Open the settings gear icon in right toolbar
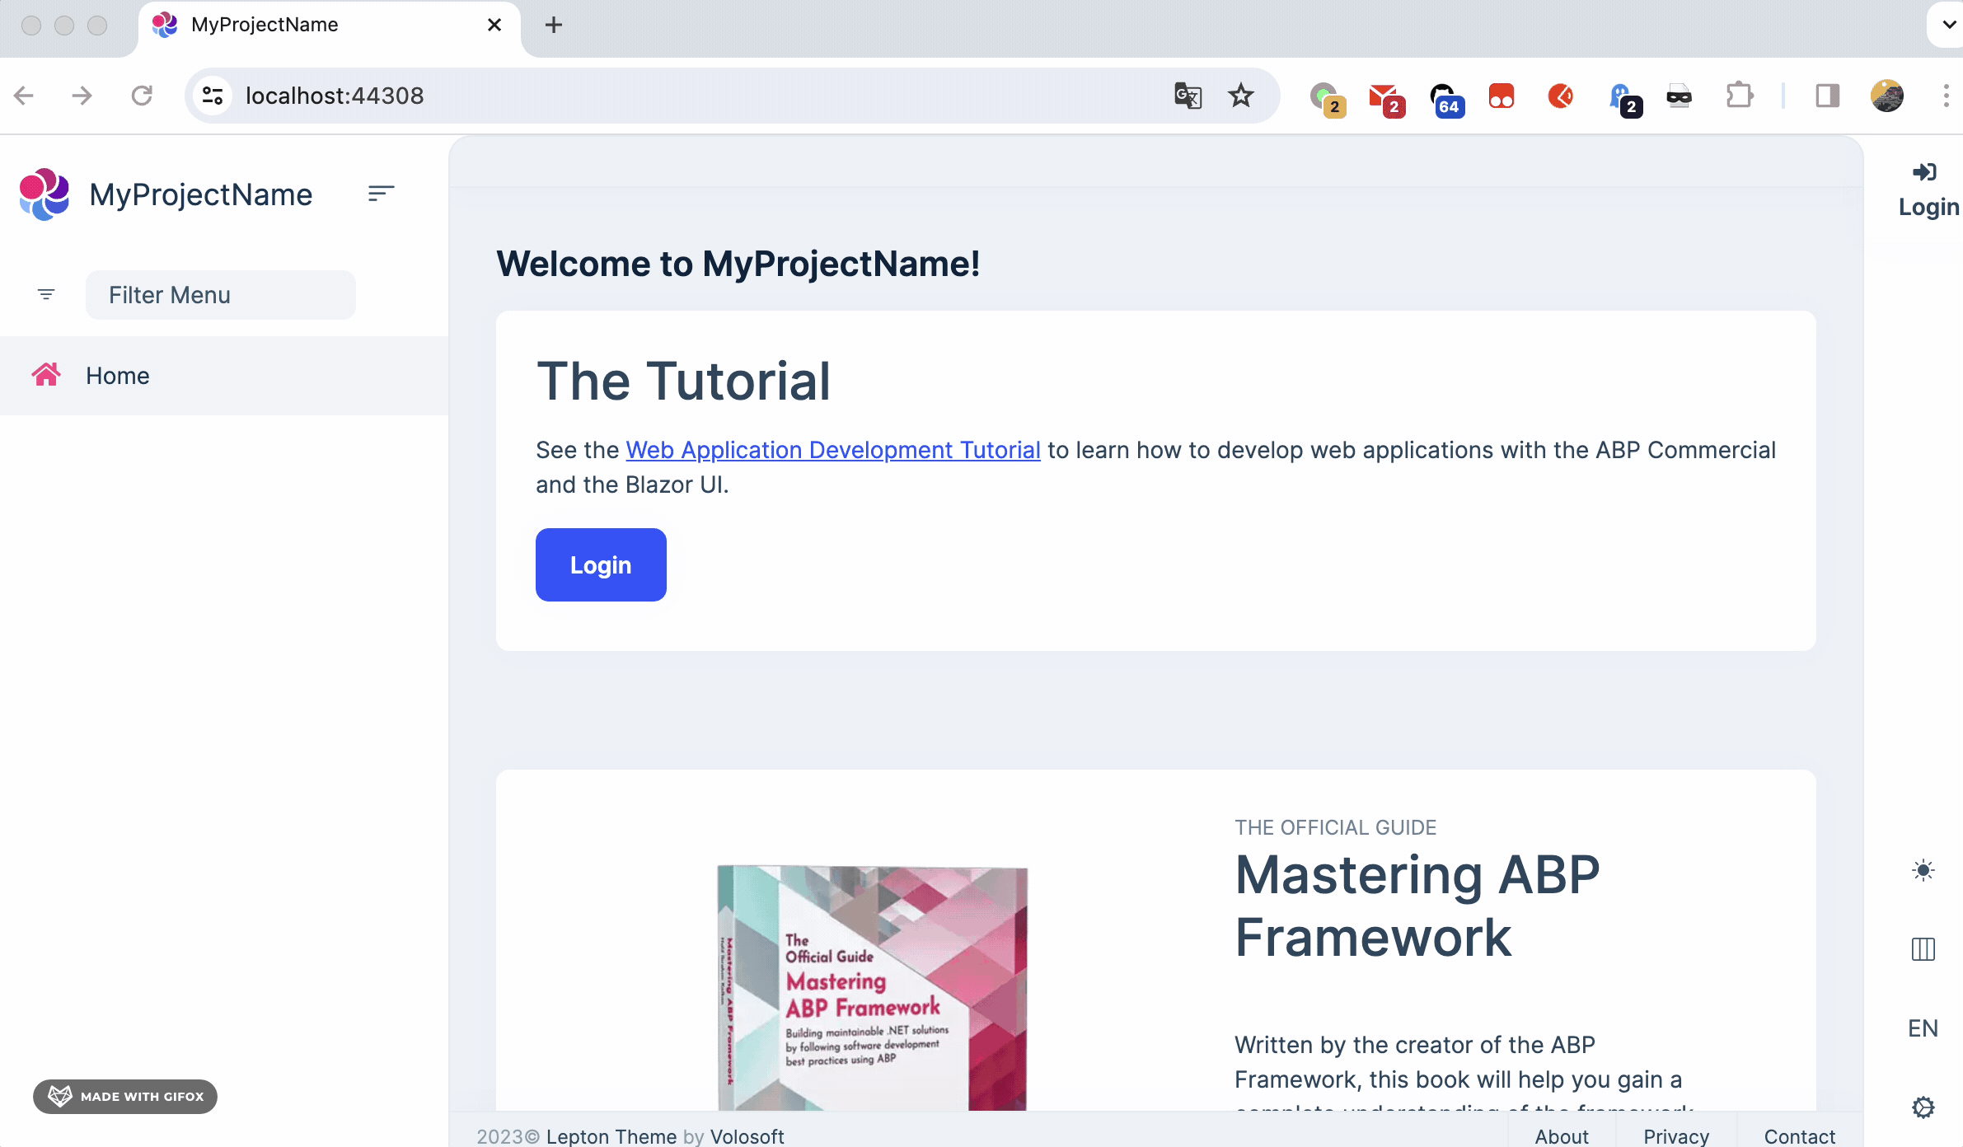This screenshot has width=1963, height=1147. pyautogui.click(x=1923, y=1107)
